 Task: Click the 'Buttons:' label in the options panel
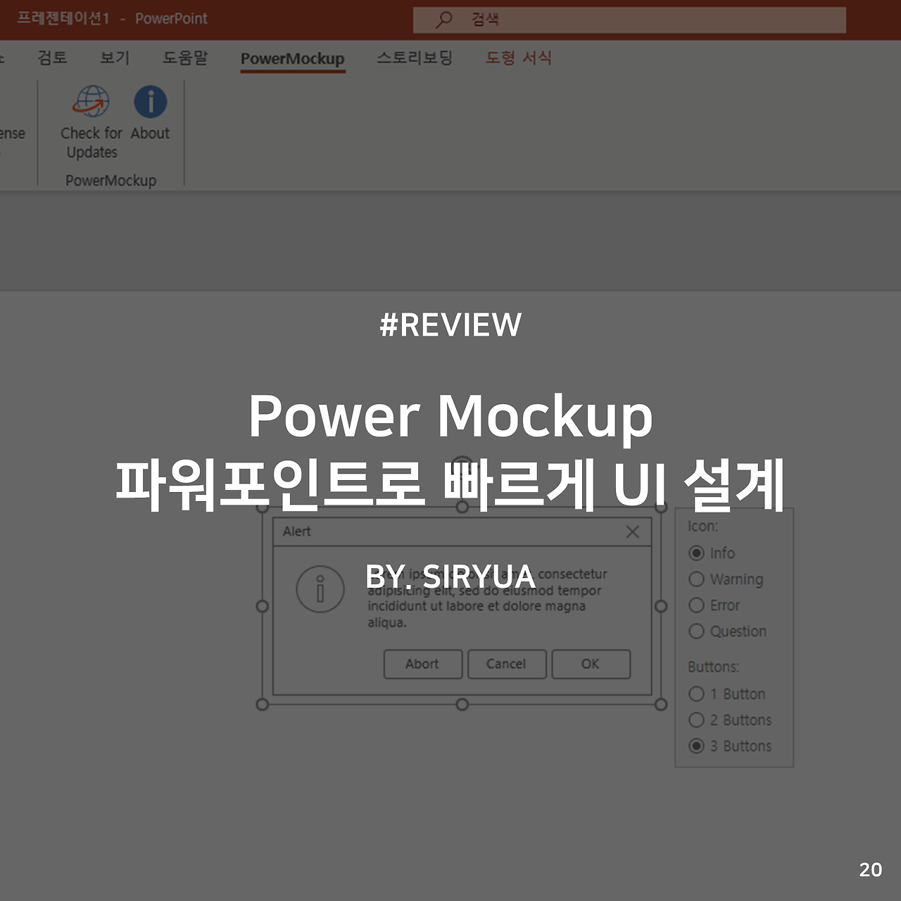(x=714, y=667)
